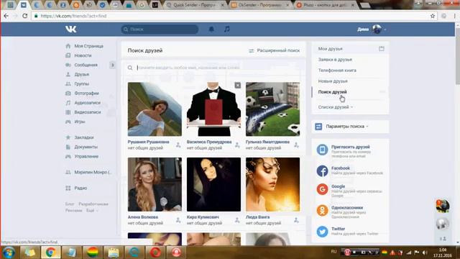The height and width of the screenshot is (259, 460).
Task: Open Алена Волкова name link
Action: [143, 217]
